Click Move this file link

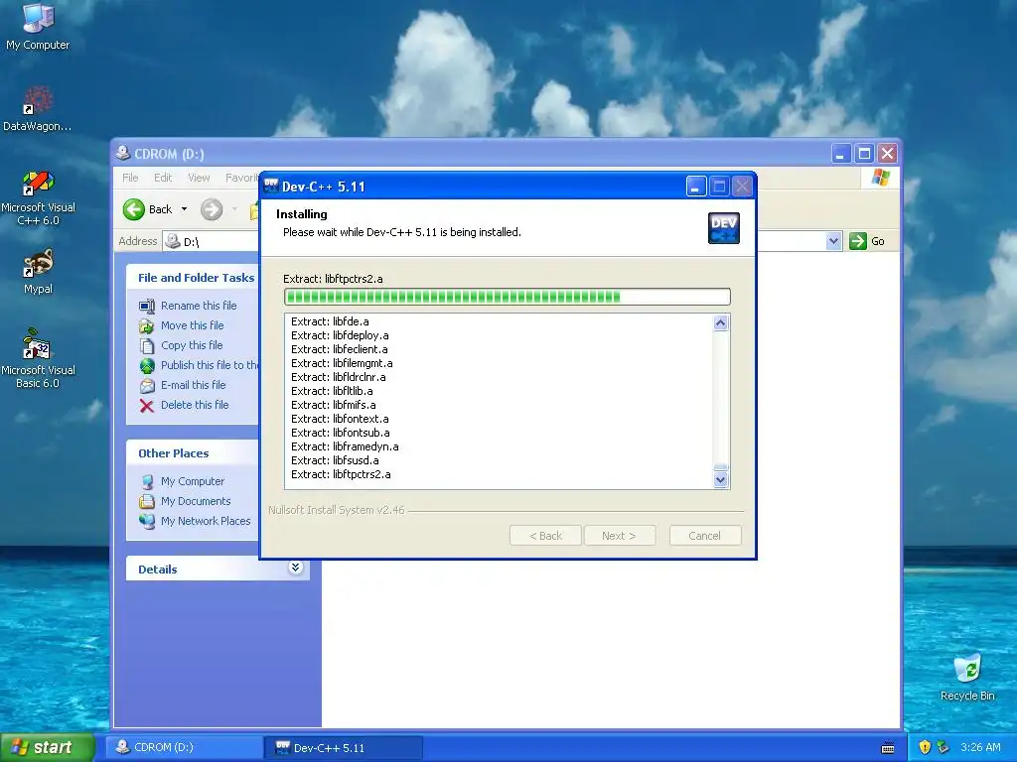(192, 325)
